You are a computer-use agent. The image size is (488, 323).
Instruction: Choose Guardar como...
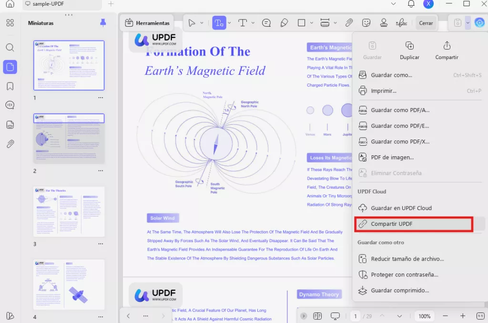(x=420, y=75)
